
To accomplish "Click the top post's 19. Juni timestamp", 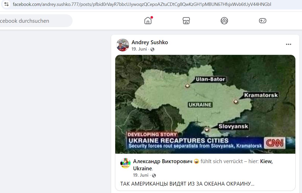I will tap(139, 49).
